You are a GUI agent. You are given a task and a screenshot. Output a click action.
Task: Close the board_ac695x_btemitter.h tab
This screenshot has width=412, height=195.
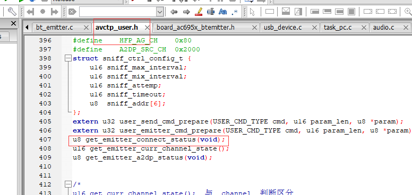coord(254,28)
